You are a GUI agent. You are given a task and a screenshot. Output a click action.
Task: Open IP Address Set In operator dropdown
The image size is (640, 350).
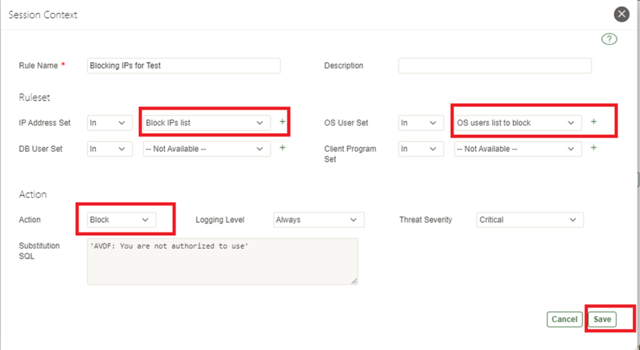point(109,123)
